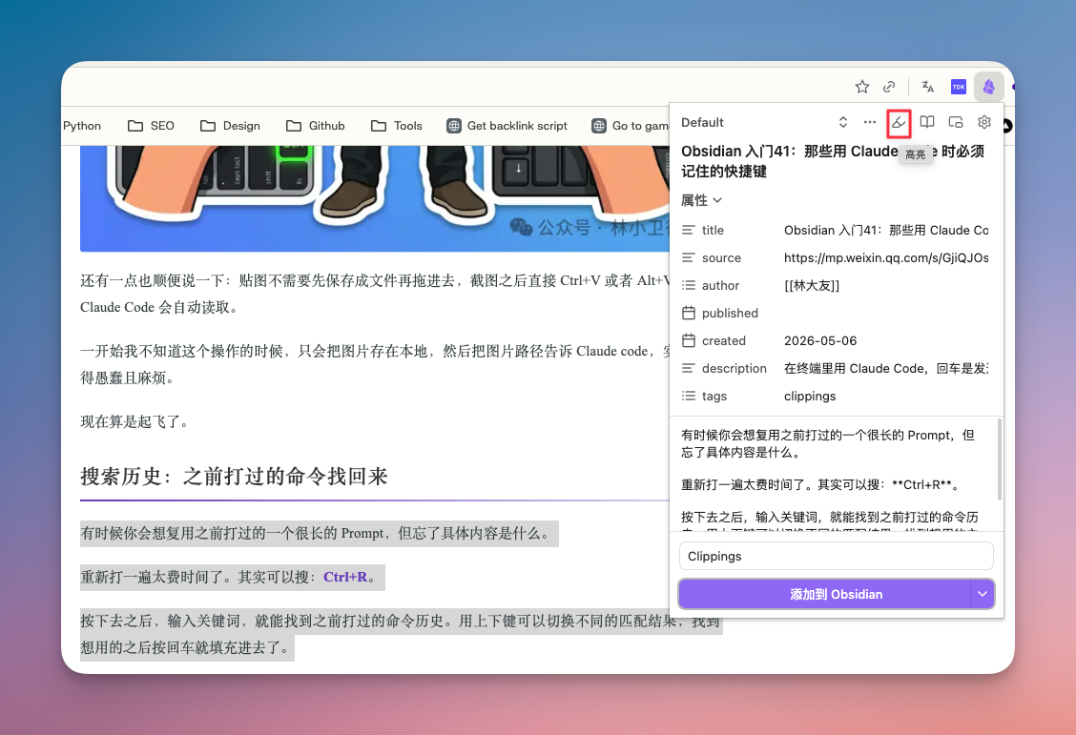Open the dropdown arrow beside 添加到 Obsidian

click(x=982, y=594)
